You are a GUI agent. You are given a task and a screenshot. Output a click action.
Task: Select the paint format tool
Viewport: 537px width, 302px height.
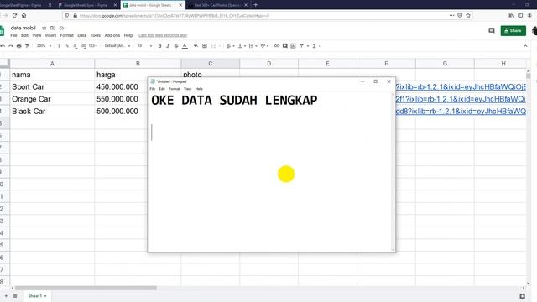tap(27, 46)
